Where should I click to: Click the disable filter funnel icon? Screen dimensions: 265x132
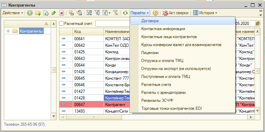(116, 13)
